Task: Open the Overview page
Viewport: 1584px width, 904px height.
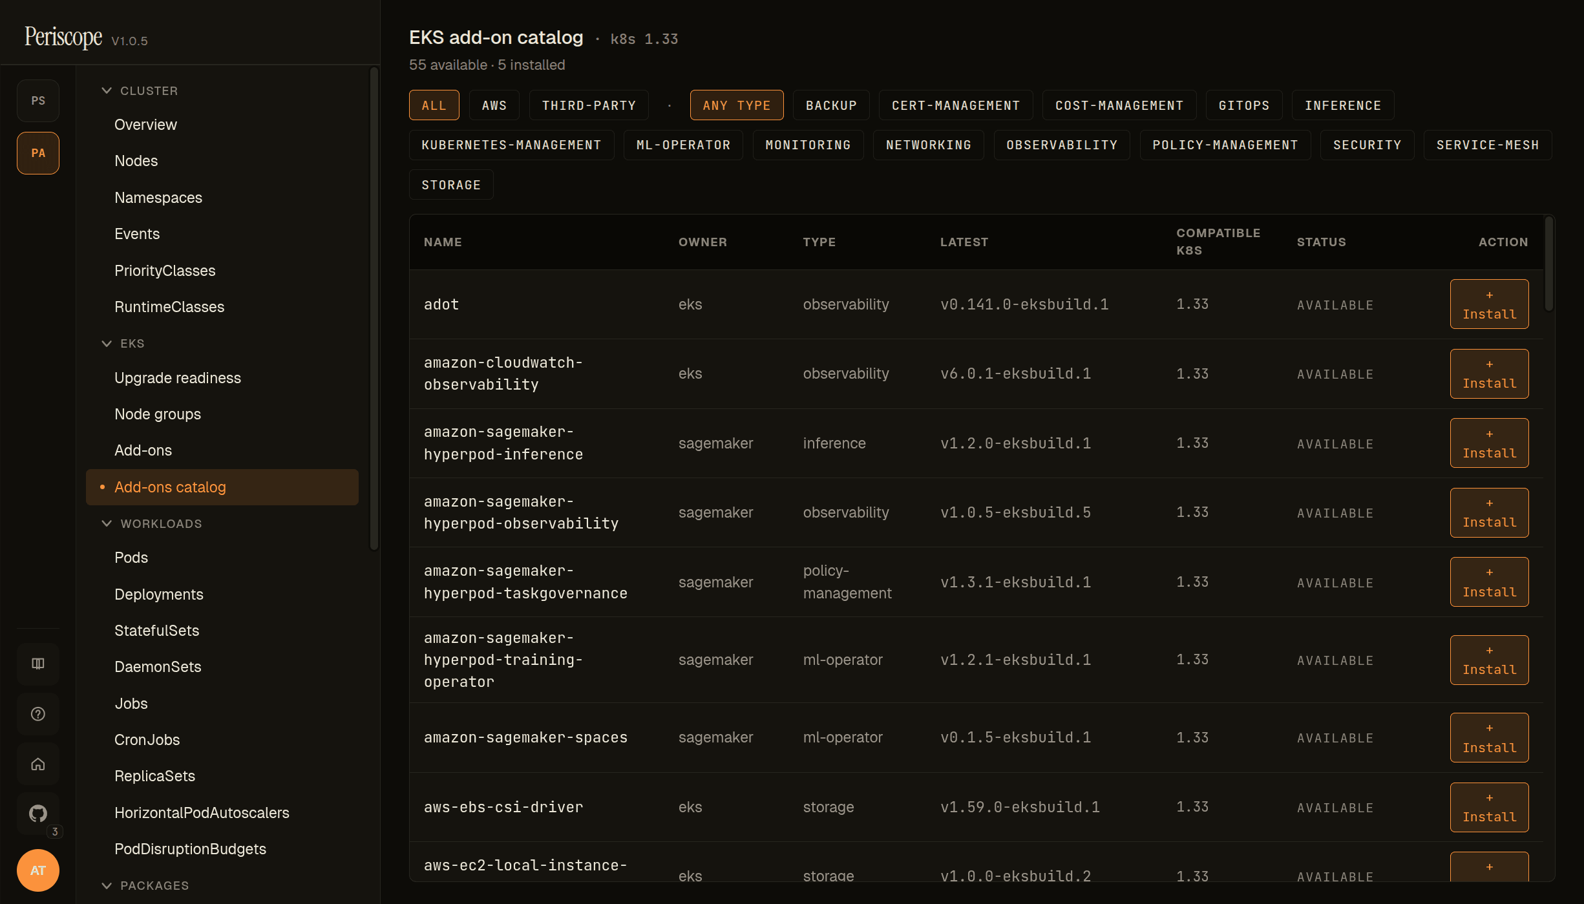Action: [222, 125]
